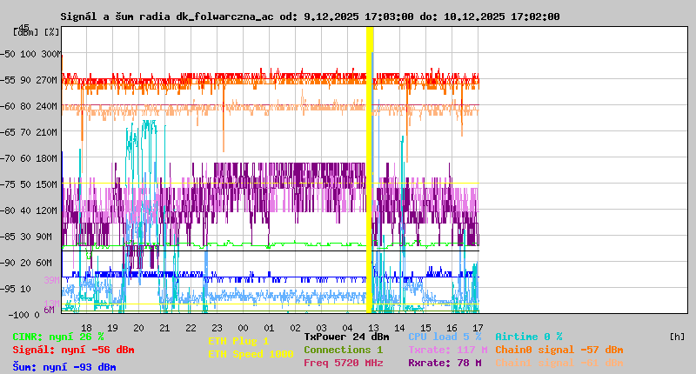Click the chart title 'Signál a šum radia dk_folwarczna_ac'
The image size is (696, 374).
pos(167,17)
